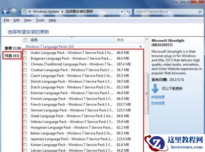Screen dimensions: 205x152
Task: Check the Hungarian Language Pack checkbox
Action: (25, 127)
